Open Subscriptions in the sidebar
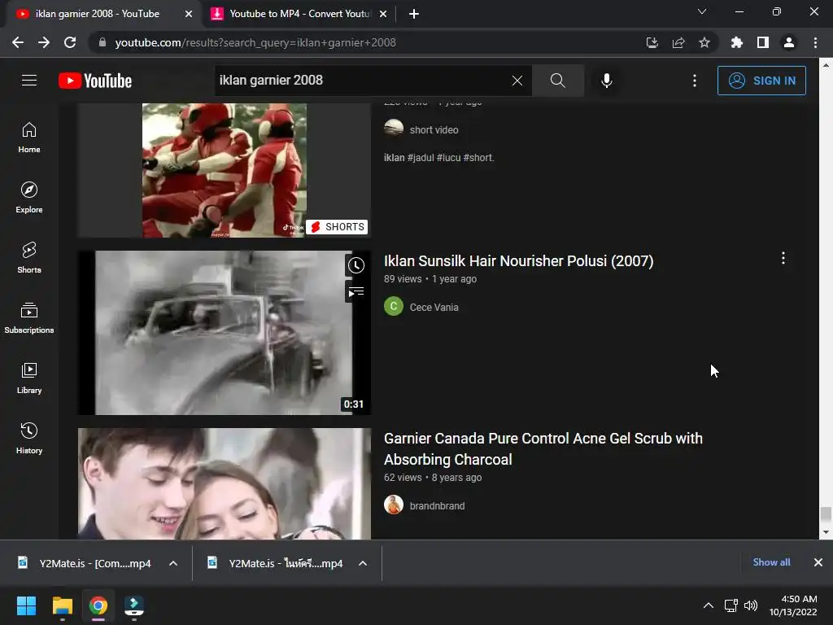833x625 pixels. pyautogui.click(x=29, y=318)
